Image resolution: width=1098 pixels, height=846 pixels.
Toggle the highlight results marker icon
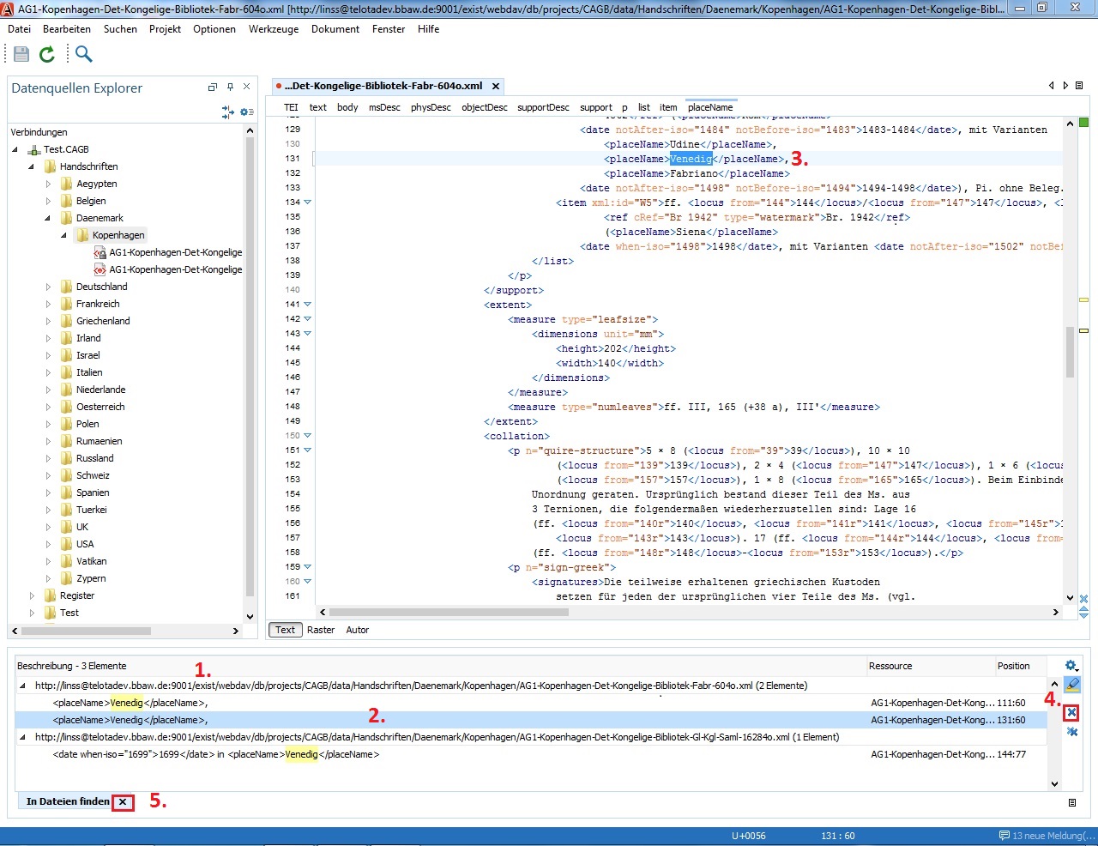(1071, 685)
